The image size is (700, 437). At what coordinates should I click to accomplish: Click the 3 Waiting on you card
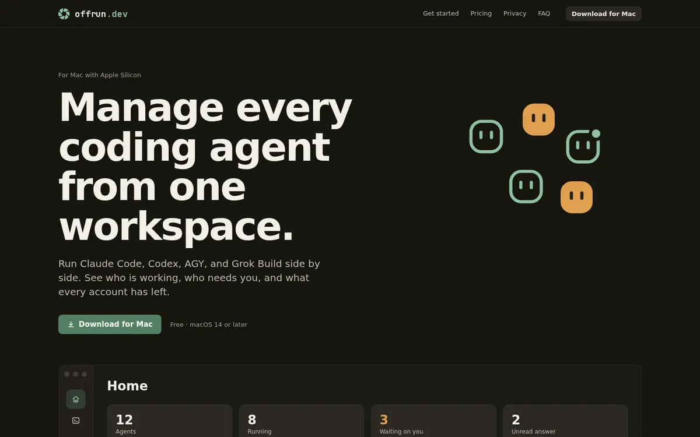coord(433,421)
